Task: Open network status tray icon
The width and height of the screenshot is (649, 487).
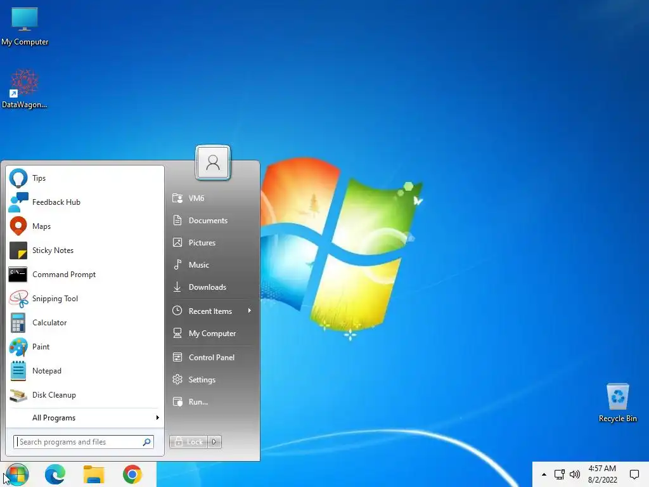Action: click(x=559, y=474)
